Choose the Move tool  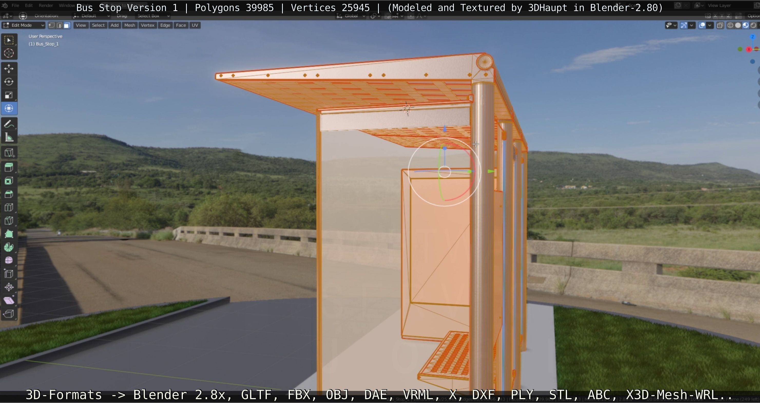9,69
